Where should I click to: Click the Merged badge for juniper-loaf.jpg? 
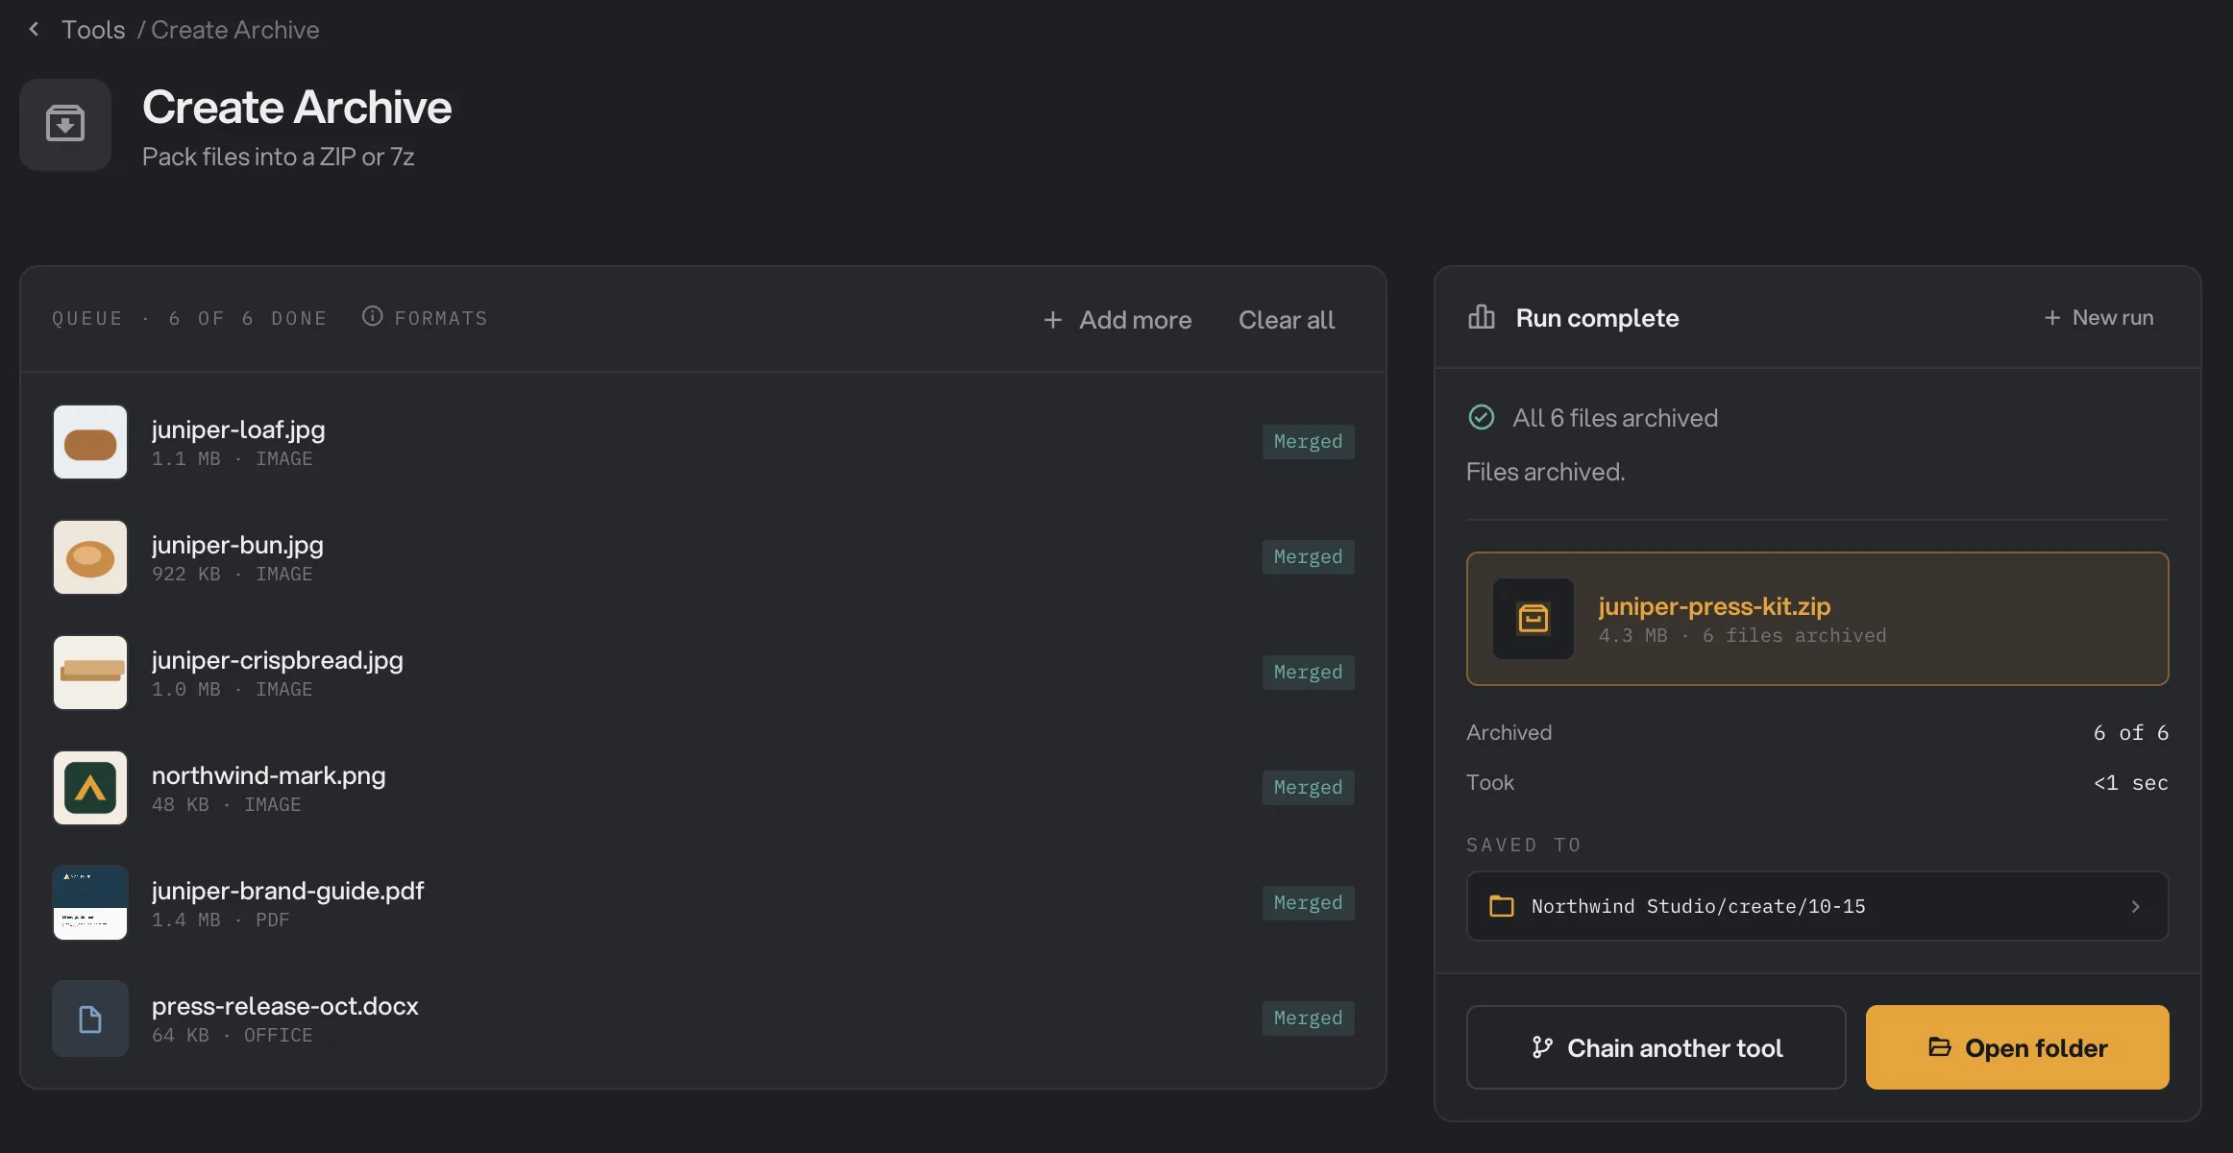click(x=1308, y=442)
